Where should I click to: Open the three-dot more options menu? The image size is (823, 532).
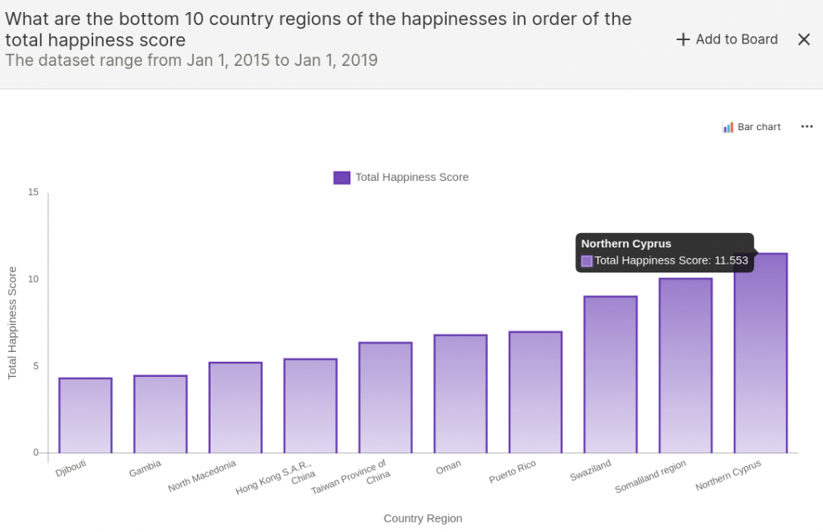[x=807, y=127]
